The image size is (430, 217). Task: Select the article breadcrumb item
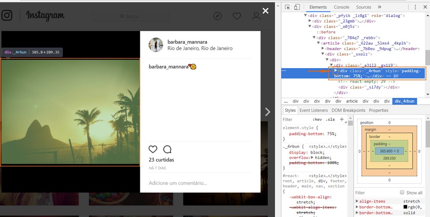[352, 101]
